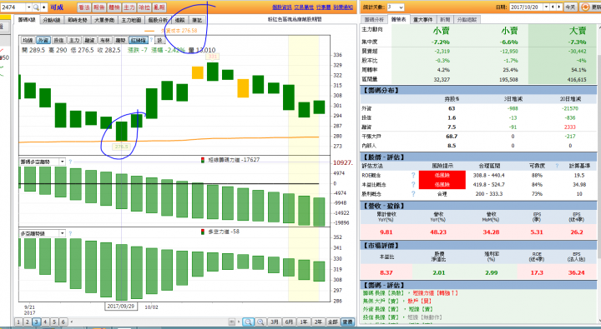Click next-date arrow next to the date field

558,7
